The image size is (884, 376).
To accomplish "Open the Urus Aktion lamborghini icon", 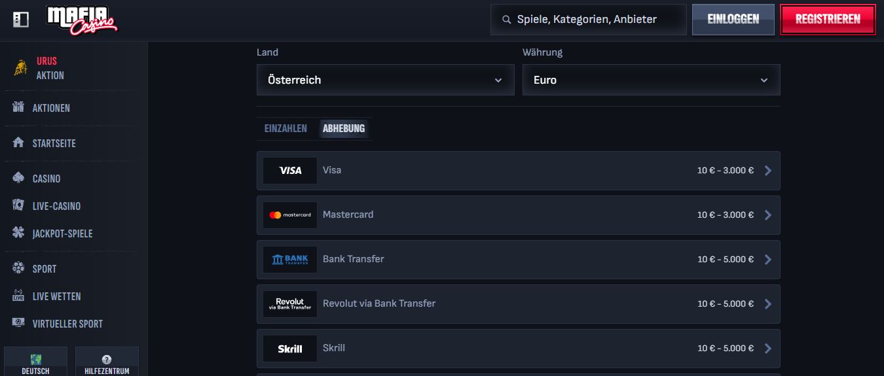I will click(20, 68).
